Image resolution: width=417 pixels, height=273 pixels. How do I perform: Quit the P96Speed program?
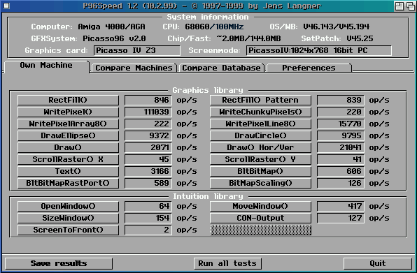pyautogui.click(x=378, y=263)
